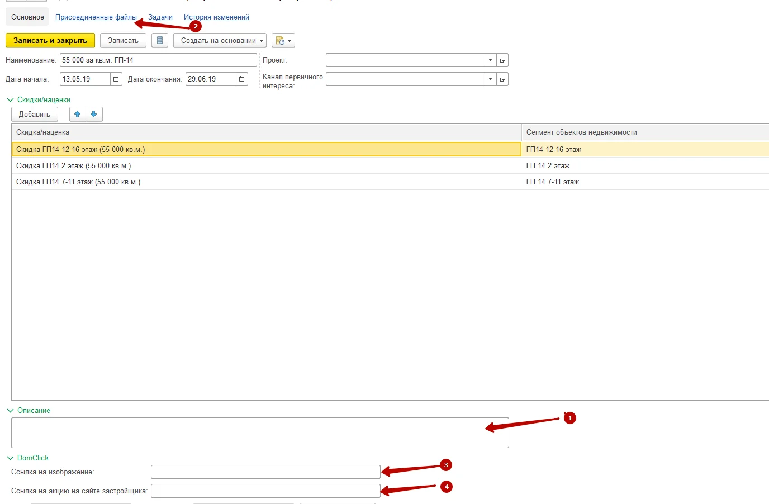Expand the Проект dropdown list
Screen dimensions: 769x504
(490, 60)
